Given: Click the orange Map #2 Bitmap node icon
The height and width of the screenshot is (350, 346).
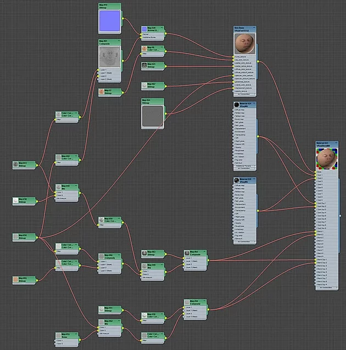Looking at the screenshot, I should [102, 92].
